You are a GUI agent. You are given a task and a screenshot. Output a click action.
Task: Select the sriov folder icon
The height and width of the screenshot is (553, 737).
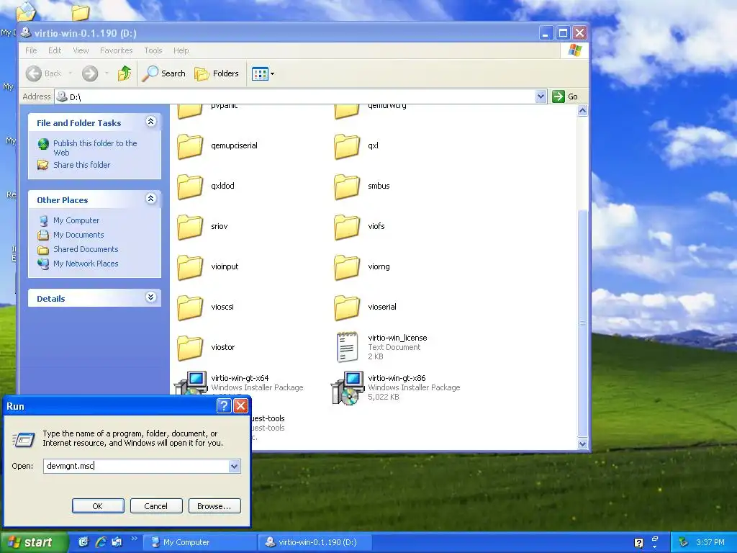pos(190,227)
